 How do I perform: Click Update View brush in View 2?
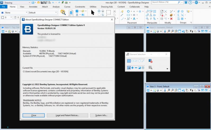(x=165, y=31)
